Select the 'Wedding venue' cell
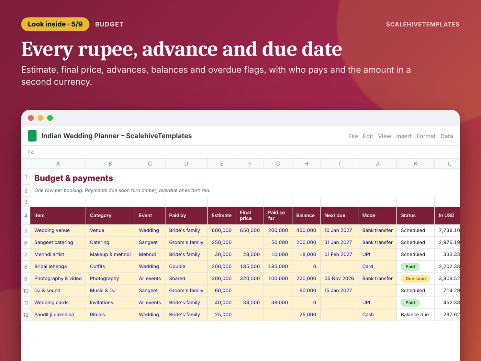481x361 pixels. tap(58, 230)
